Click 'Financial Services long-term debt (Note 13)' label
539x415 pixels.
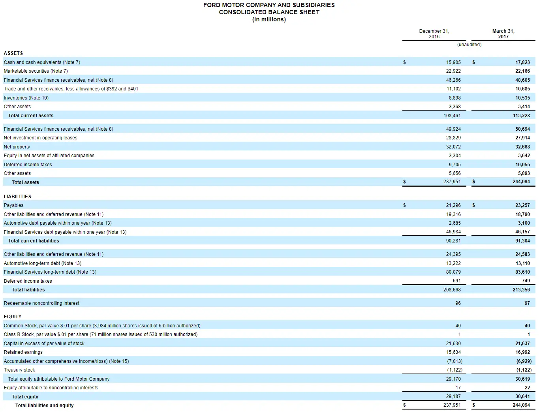tap(50, 272)
